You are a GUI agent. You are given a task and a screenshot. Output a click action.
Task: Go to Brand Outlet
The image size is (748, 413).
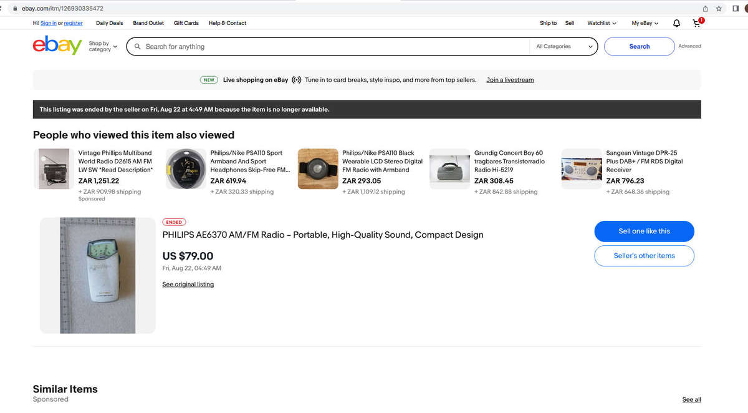pyautogui.click(x=148, y=23)
